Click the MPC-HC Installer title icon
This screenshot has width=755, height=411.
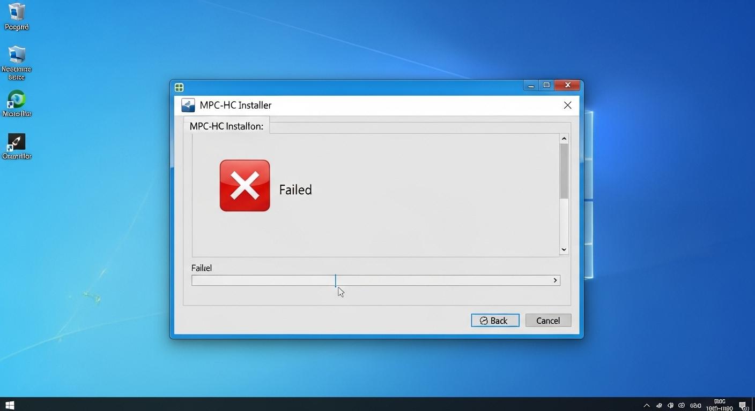(188, 105)
